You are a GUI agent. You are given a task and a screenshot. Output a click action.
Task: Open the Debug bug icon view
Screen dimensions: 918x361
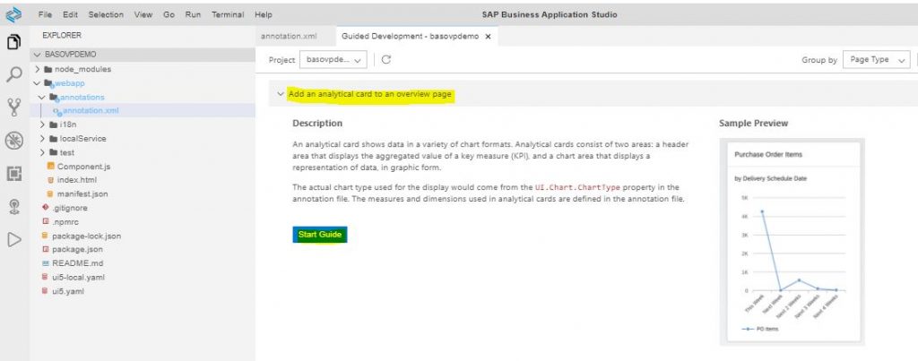[x=14, y=141]
